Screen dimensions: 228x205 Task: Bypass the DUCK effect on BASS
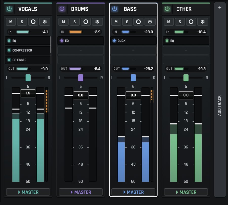pyautogui.click(x=114, y=41)
